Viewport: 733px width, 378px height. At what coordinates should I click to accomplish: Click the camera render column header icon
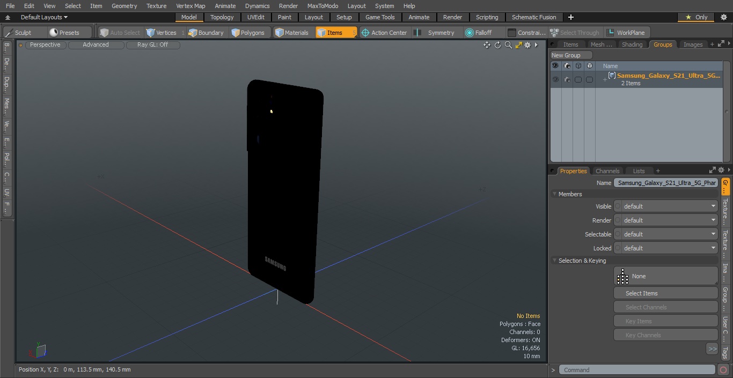point(567,66)
